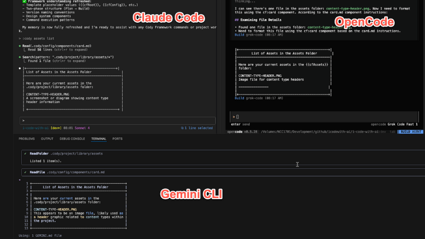This screenshot has height=239, width=425.
Task: Open the OUTPUT panel tab
Action: [47, 139]
